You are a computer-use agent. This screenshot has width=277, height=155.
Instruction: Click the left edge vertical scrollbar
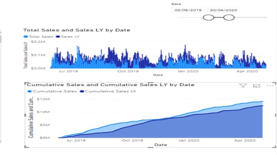pos(1,39)
